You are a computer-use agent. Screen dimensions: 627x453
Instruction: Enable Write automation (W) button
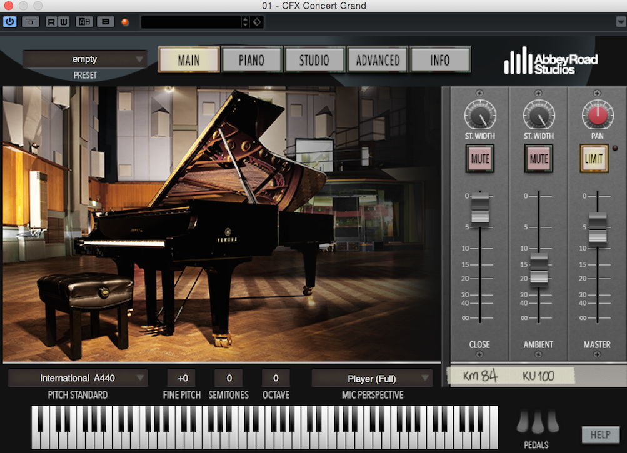click(63, 22)
